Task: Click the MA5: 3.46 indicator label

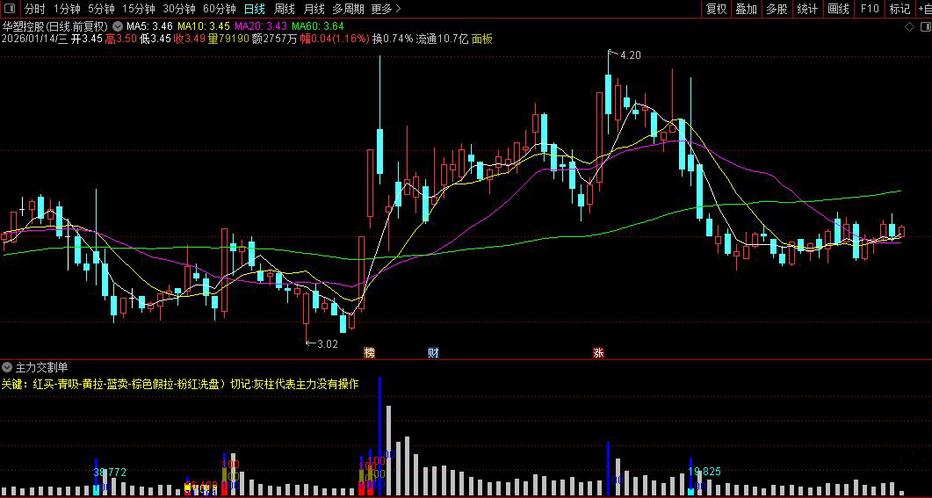Action: coord(149,26)
